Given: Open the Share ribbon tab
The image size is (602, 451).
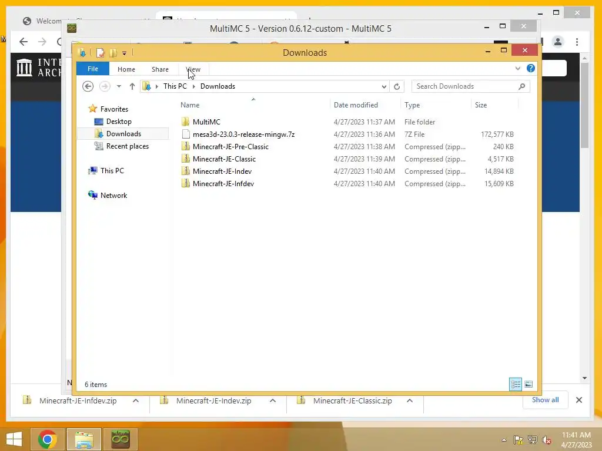Looking at the screenshot, I should [x=160, y=69].
